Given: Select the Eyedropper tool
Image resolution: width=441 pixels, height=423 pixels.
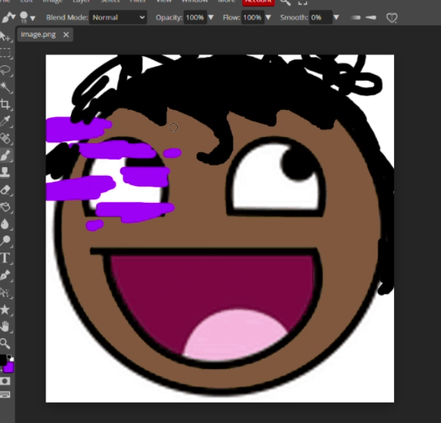Looking at the screenshot, I should [x=5, y=121].
